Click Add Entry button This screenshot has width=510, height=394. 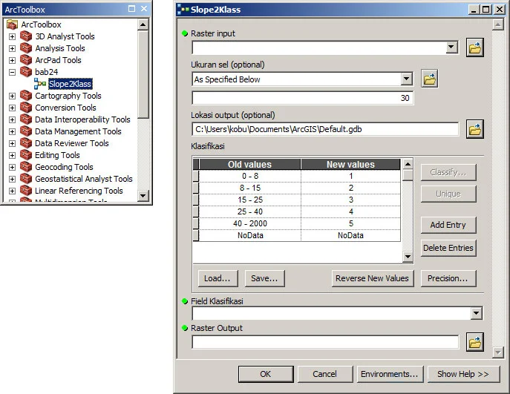(448, 225)
